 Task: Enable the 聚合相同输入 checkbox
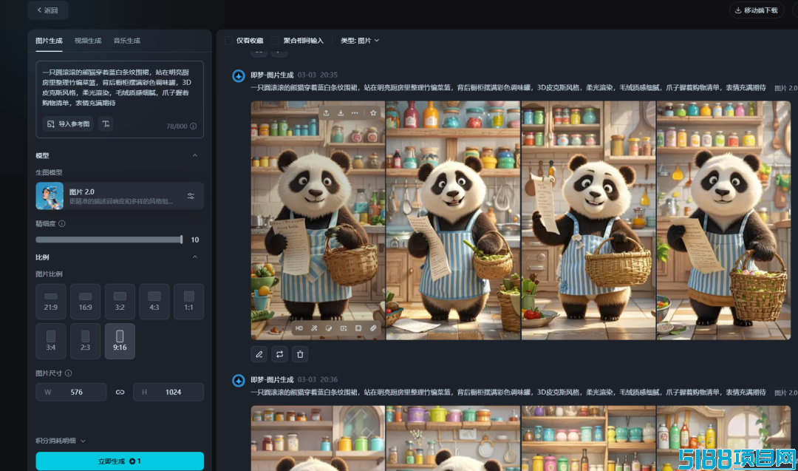[276, 41]
